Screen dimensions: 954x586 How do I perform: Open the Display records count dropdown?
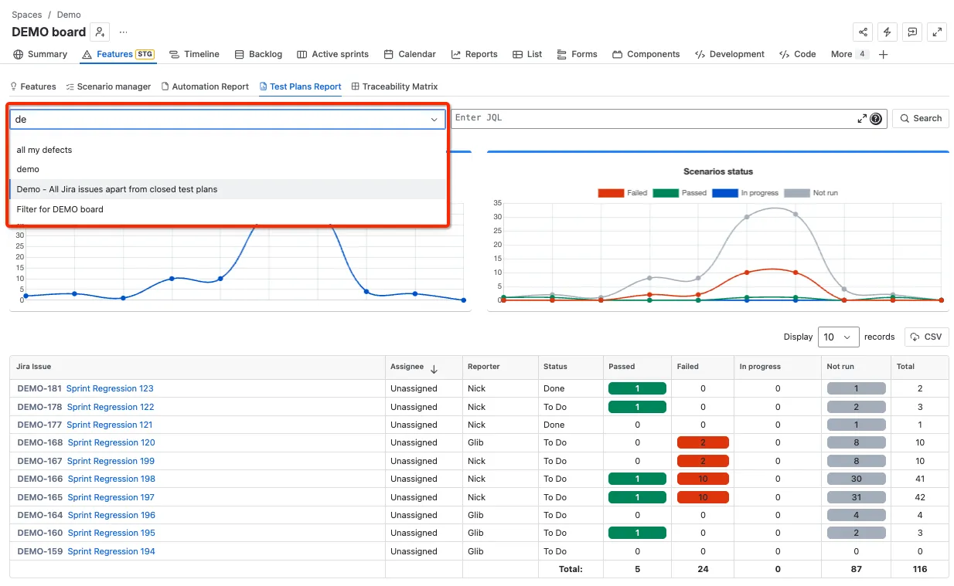(x=839, y=337)
